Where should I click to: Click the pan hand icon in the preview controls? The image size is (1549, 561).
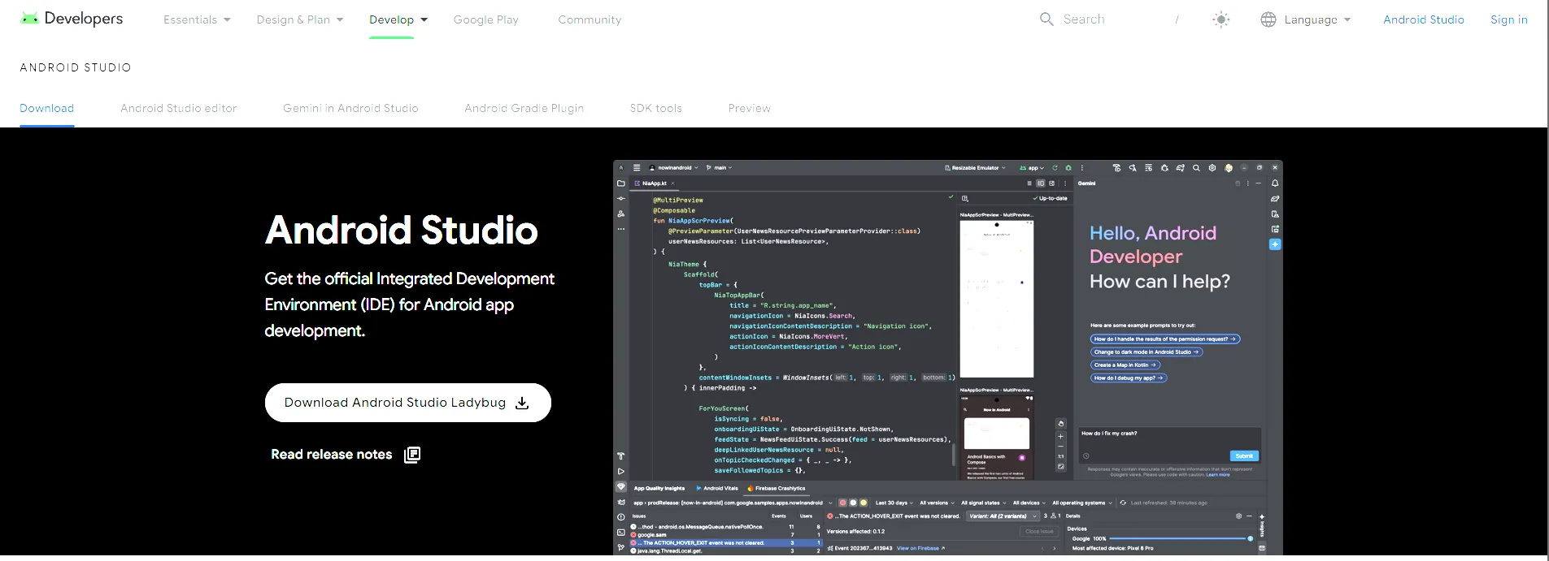pyautogui.click(x=1060, y=424)
